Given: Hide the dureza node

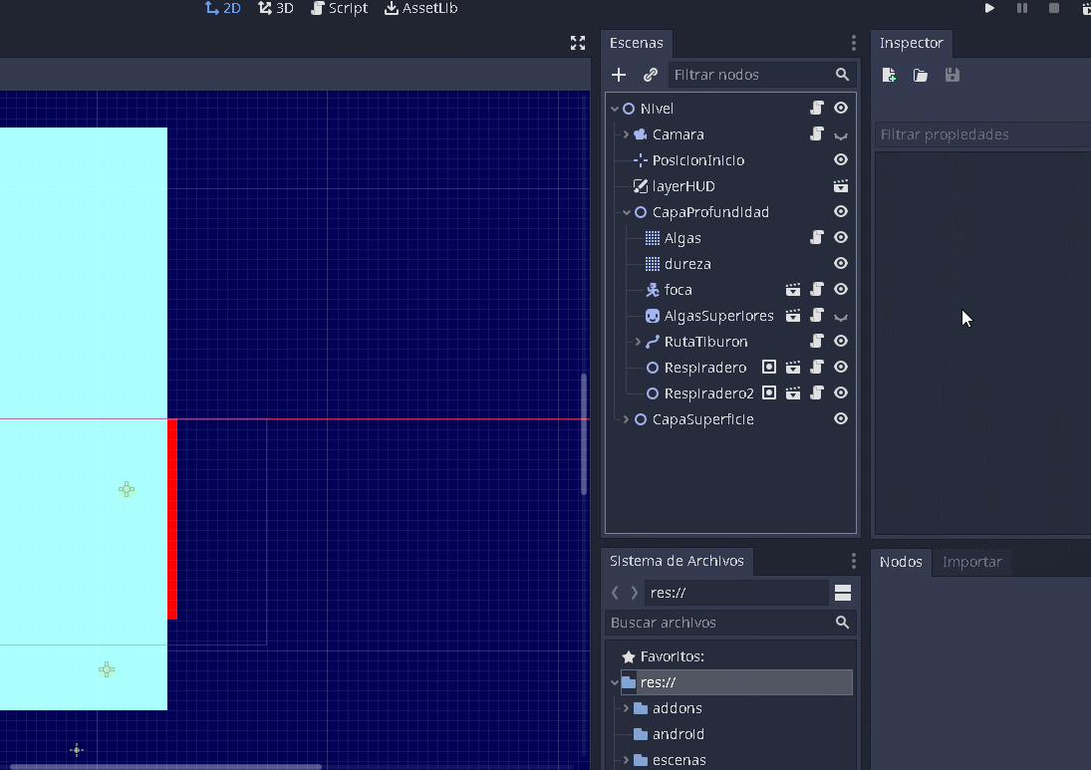Looking at the screenshot, I should 841,264.
